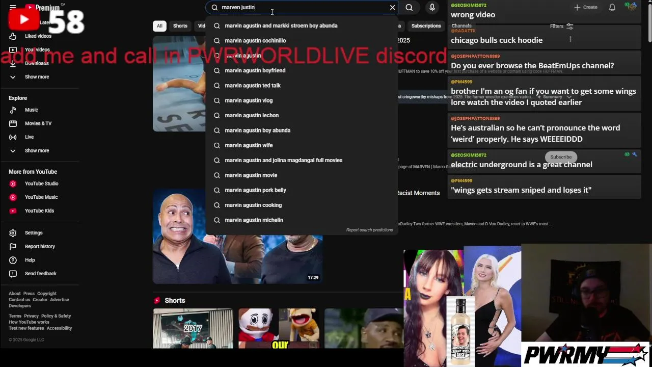Choose suggestion marvin agustin vlog

click(302, 100)
